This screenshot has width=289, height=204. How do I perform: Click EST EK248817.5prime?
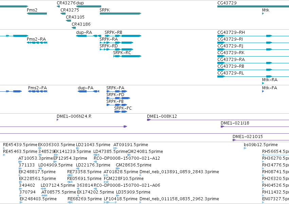[20, 175]
